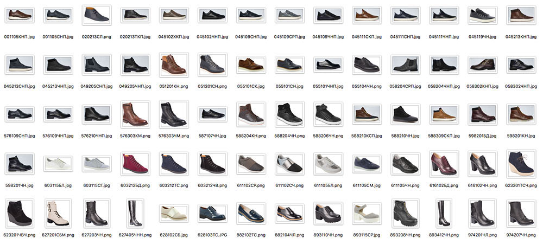Click the 001105КНП.jpg brown sneaker image
The image size is (543, 245).
pos(20,15)
